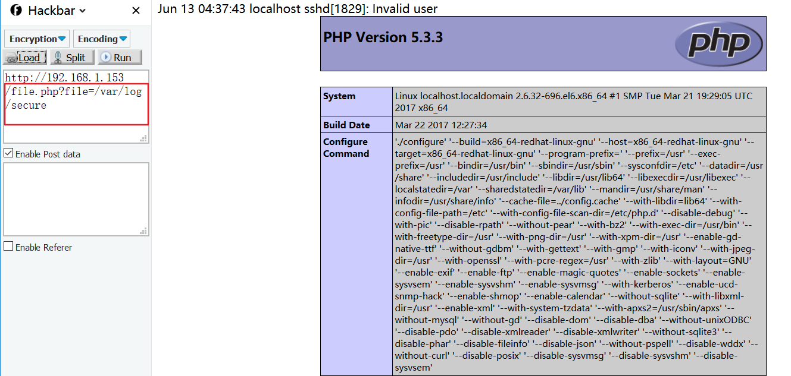Check Enable Referer
Viewport: 791px width, 376px height.
point(8,246)
